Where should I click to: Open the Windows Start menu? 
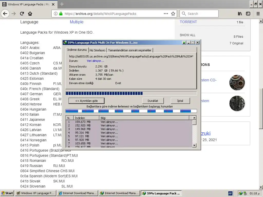click(x=7, y=193)
